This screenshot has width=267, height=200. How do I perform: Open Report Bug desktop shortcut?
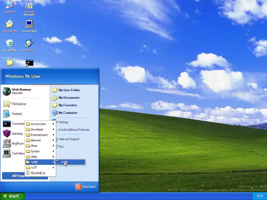(29, 26)
